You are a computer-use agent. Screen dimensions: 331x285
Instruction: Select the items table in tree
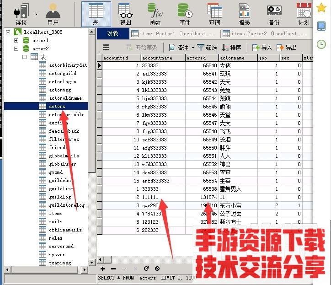55,213
